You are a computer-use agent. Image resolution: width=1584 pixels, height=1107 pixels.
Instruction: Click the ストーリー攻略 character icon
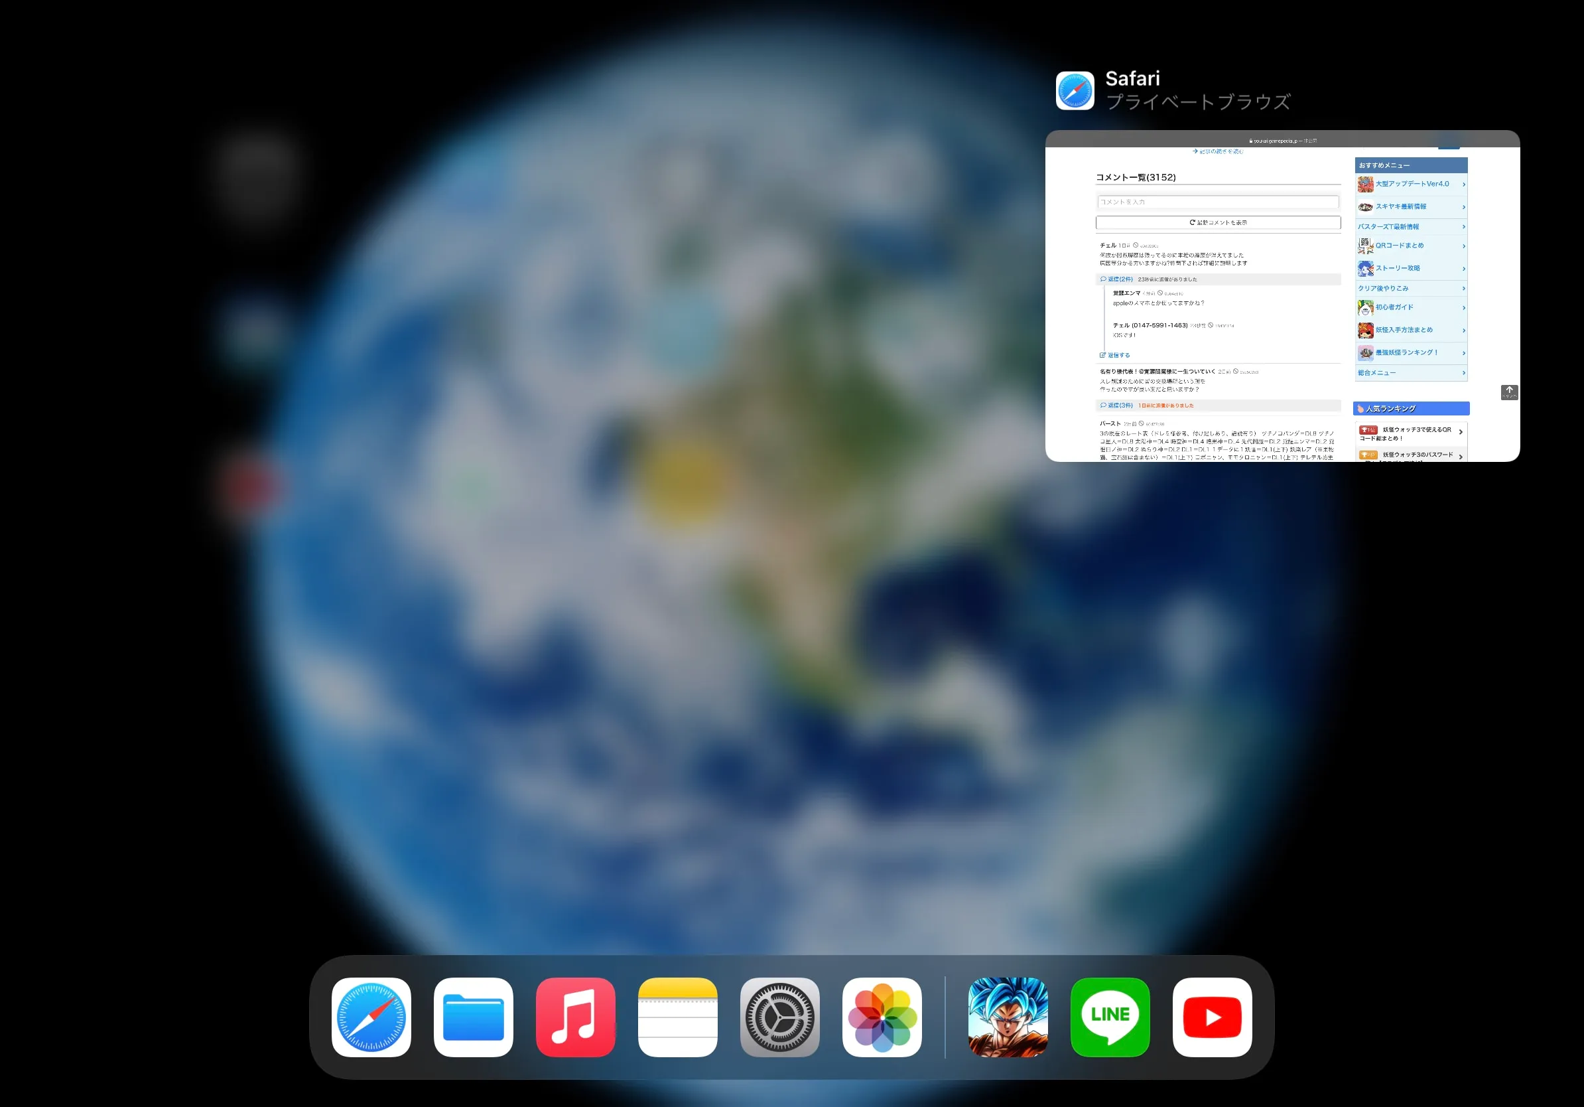pyautogui.click(x=1364, y=269)
